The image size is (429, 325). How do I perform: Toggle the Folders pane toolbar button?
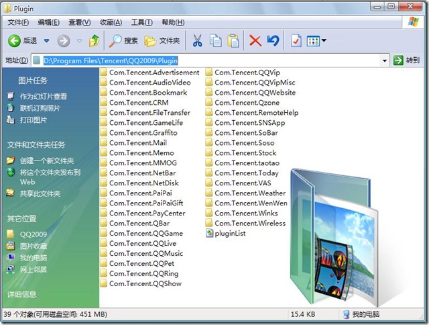162,41
